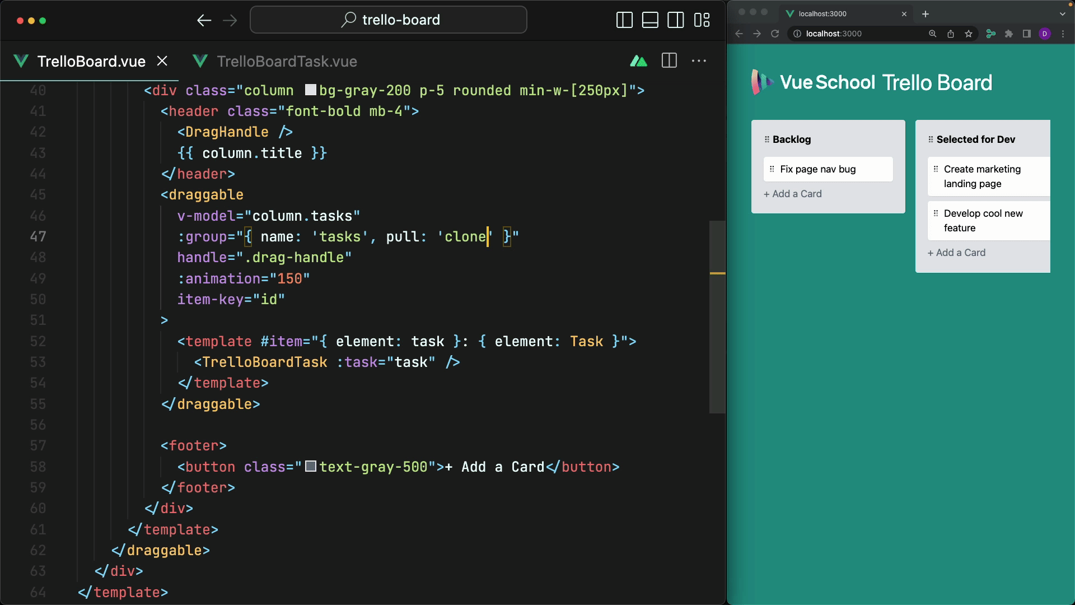Click the 'clone' pull value on line 47
The height and width of the screenshot is (605, 1075).
point(465,236)
